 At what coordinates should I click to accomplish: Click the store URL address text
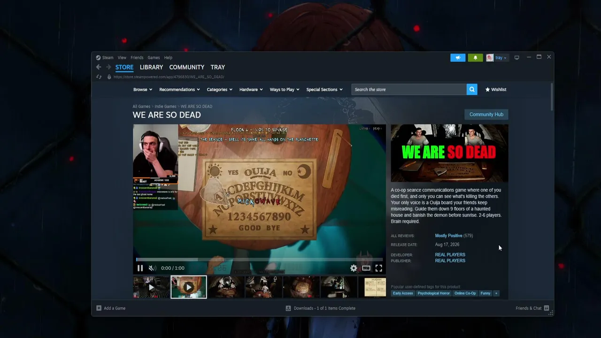point(169,77)
